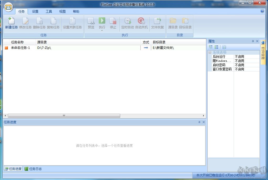Switch to the 设置 ribbon tab

pos(35,11)
